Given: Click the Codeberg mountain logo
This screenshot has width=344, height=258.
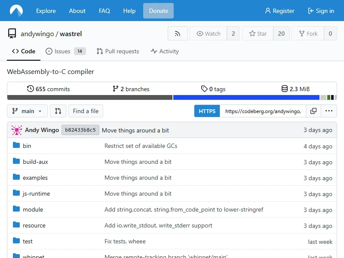Looking at the screenshot, I should 17,11.
